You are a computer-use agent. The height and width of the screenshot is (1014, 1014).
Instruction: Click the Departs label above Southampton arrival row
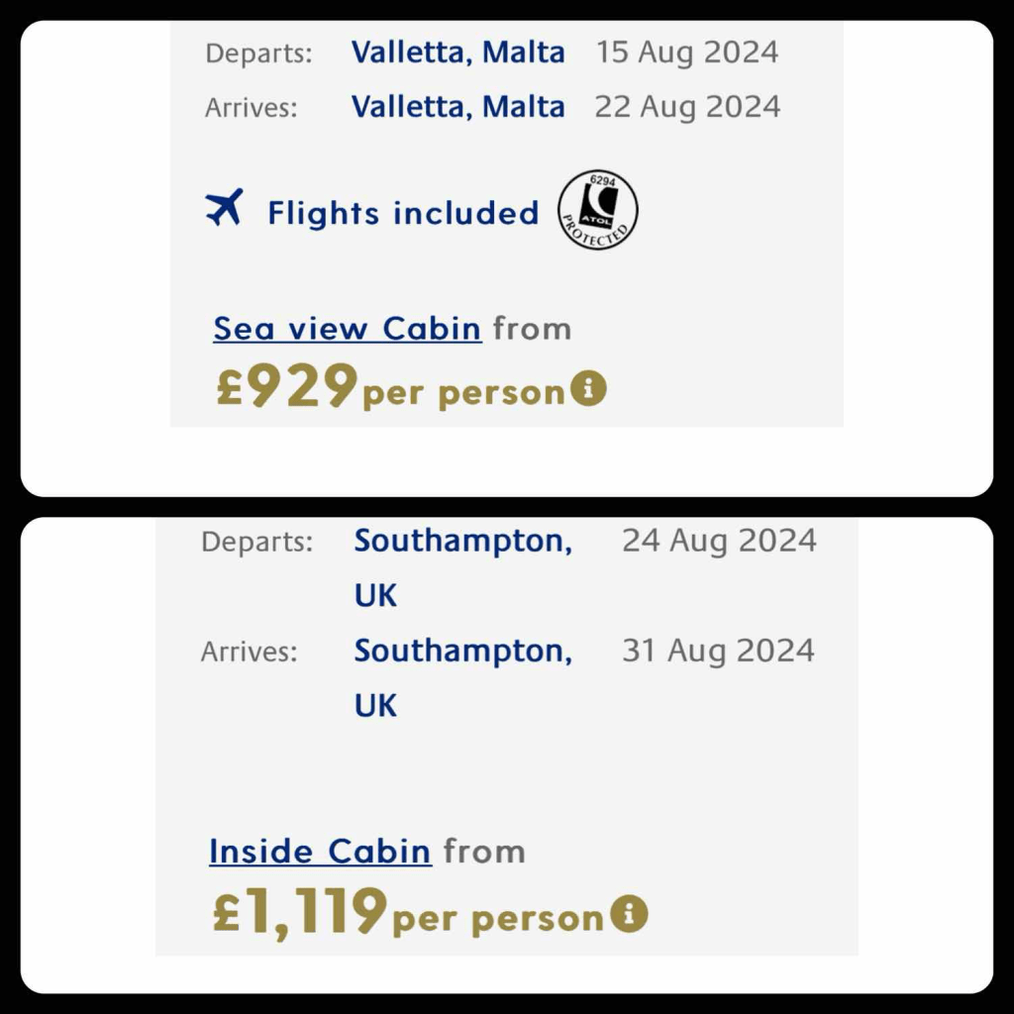pos(256,542)
